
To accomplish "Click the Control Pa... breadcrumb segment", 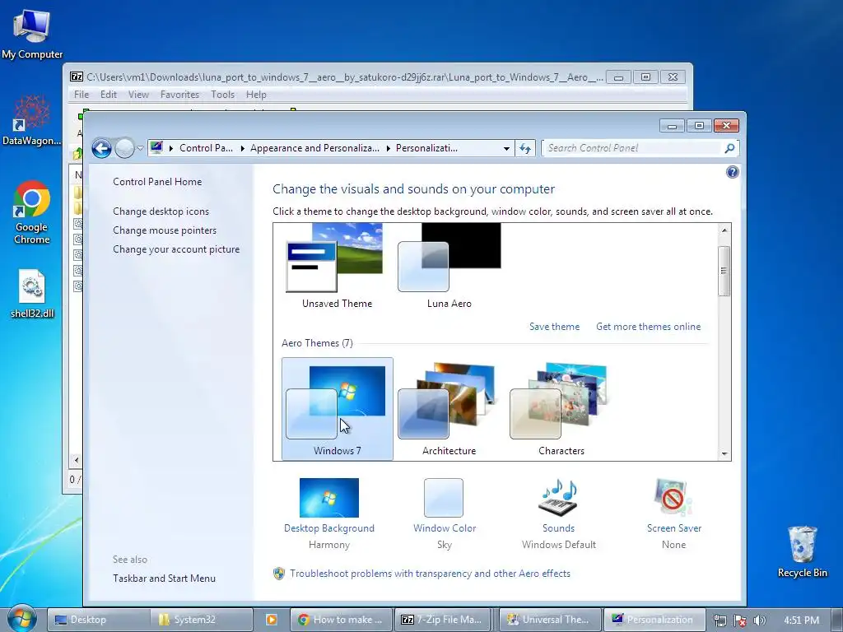I will pos(206,148).
